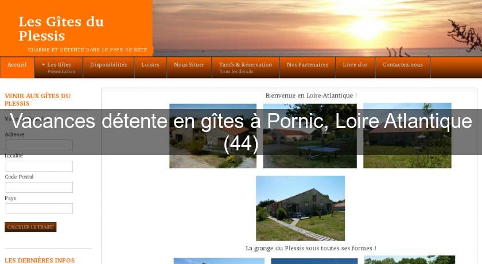Click the 'Venir aux gîtes du Plessis' heading
This screenshot has height=264, width=482.
[x=37, y=100]
